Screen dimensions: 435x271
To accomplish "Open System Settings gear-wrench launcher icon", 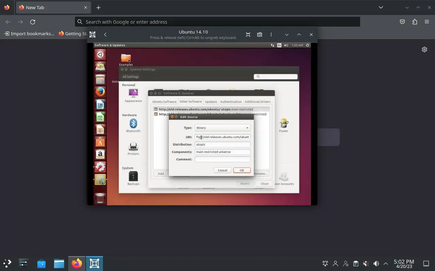I will coord(100,167).
